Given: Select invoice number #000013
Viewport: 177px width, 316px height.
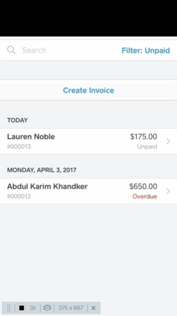Looking at the screenshot, I should point(19,146).
